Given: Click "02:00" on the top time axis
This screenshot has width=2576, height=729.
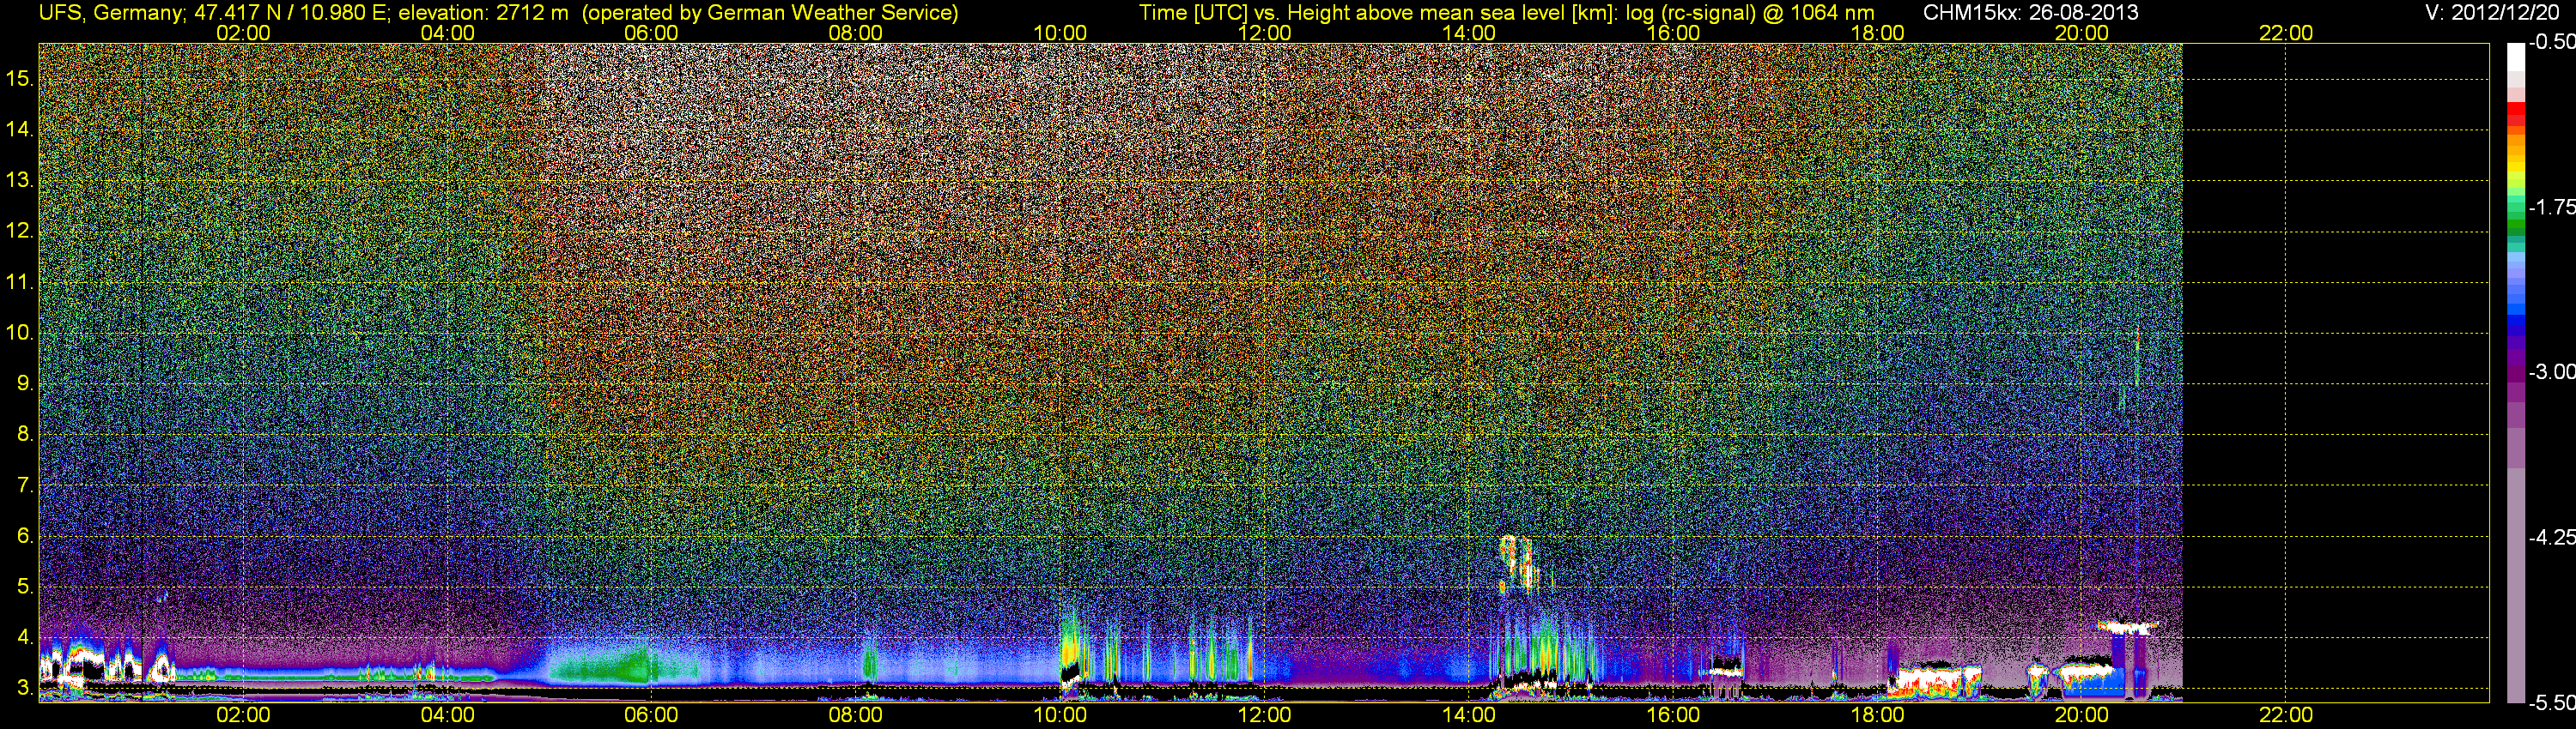Looking at the screenshot, I should [x=243, y=33].
